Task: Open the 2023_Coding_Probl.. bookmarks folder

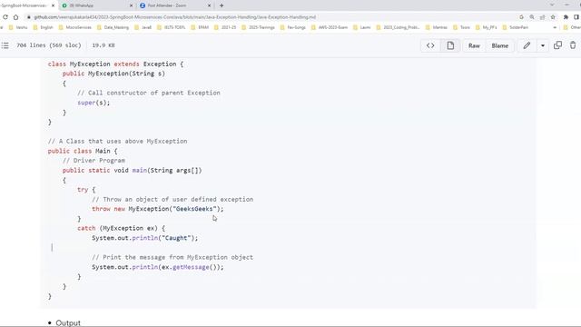Action: coord(398,27)
